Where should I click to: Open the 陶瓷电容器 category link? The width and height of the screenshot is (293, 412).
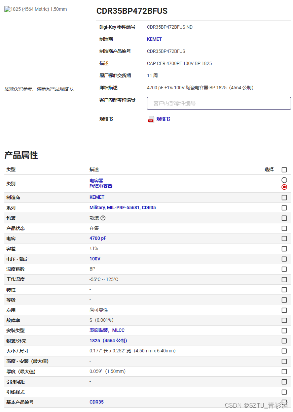pos(101,186)
